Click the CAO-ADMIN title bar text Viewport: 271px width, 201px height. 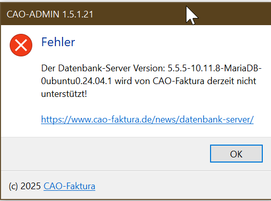50,14
